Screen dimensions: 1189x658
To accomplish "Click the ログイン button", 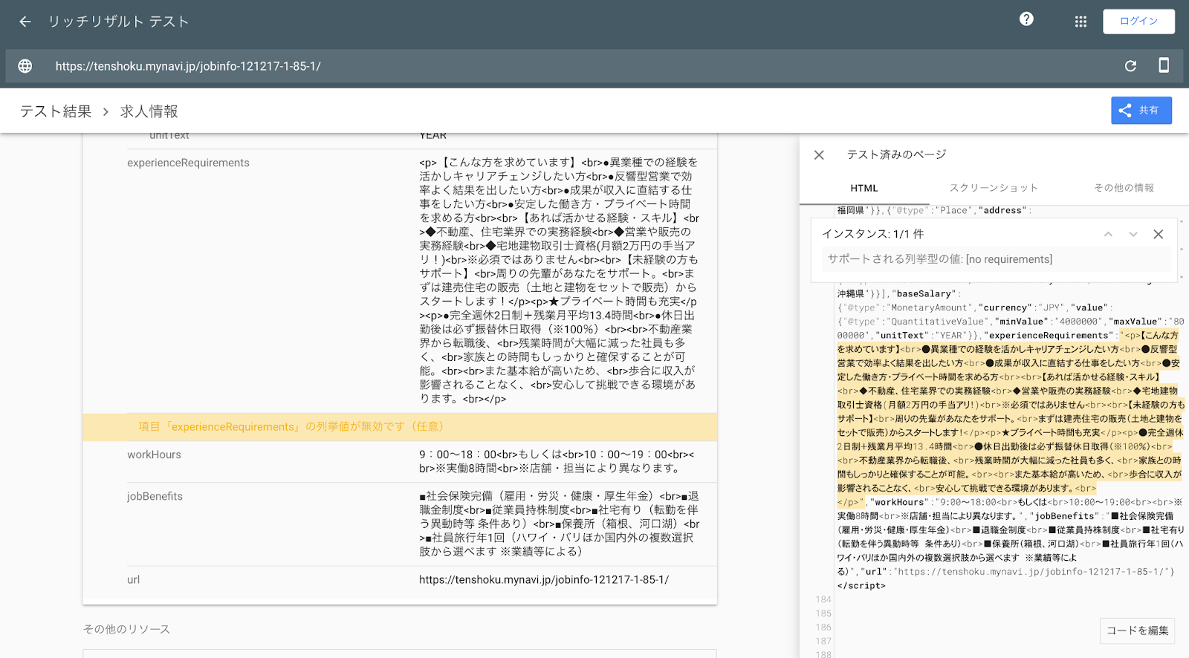I will 1138,22.
